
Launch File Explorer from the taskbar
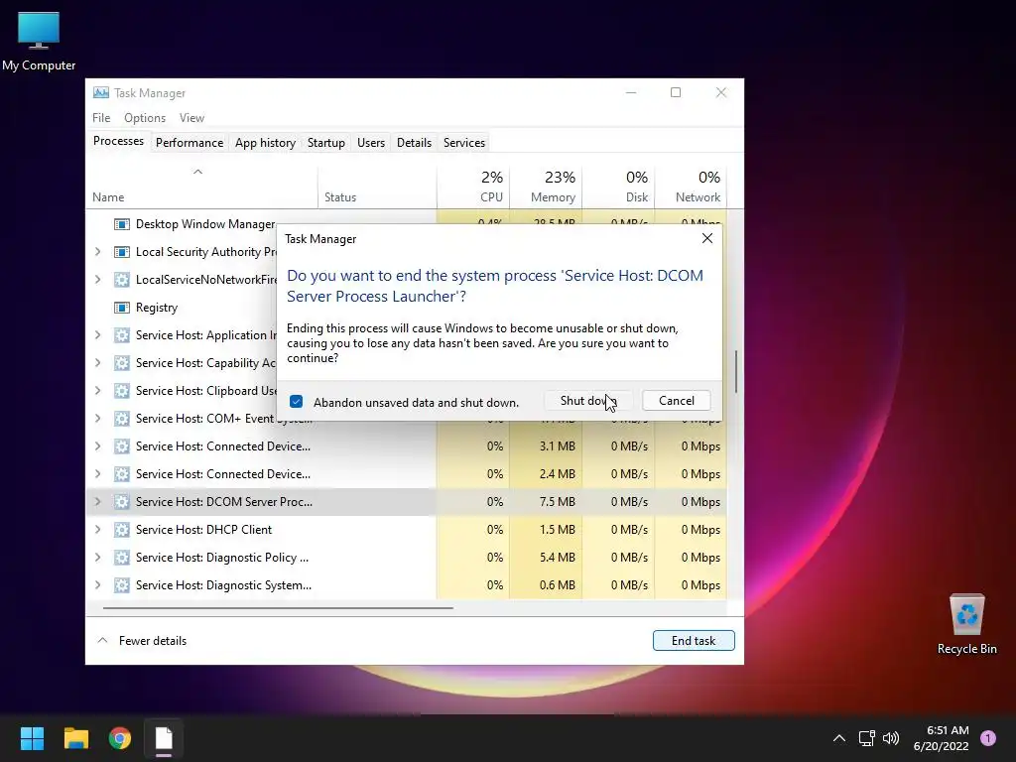(75, 738)
